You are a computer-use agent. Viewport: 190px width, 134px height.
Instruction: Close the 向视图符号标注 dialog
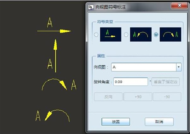pos(179,5)
